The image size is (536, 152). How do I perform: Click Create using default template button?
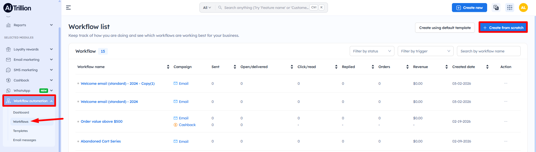(445, 28)
